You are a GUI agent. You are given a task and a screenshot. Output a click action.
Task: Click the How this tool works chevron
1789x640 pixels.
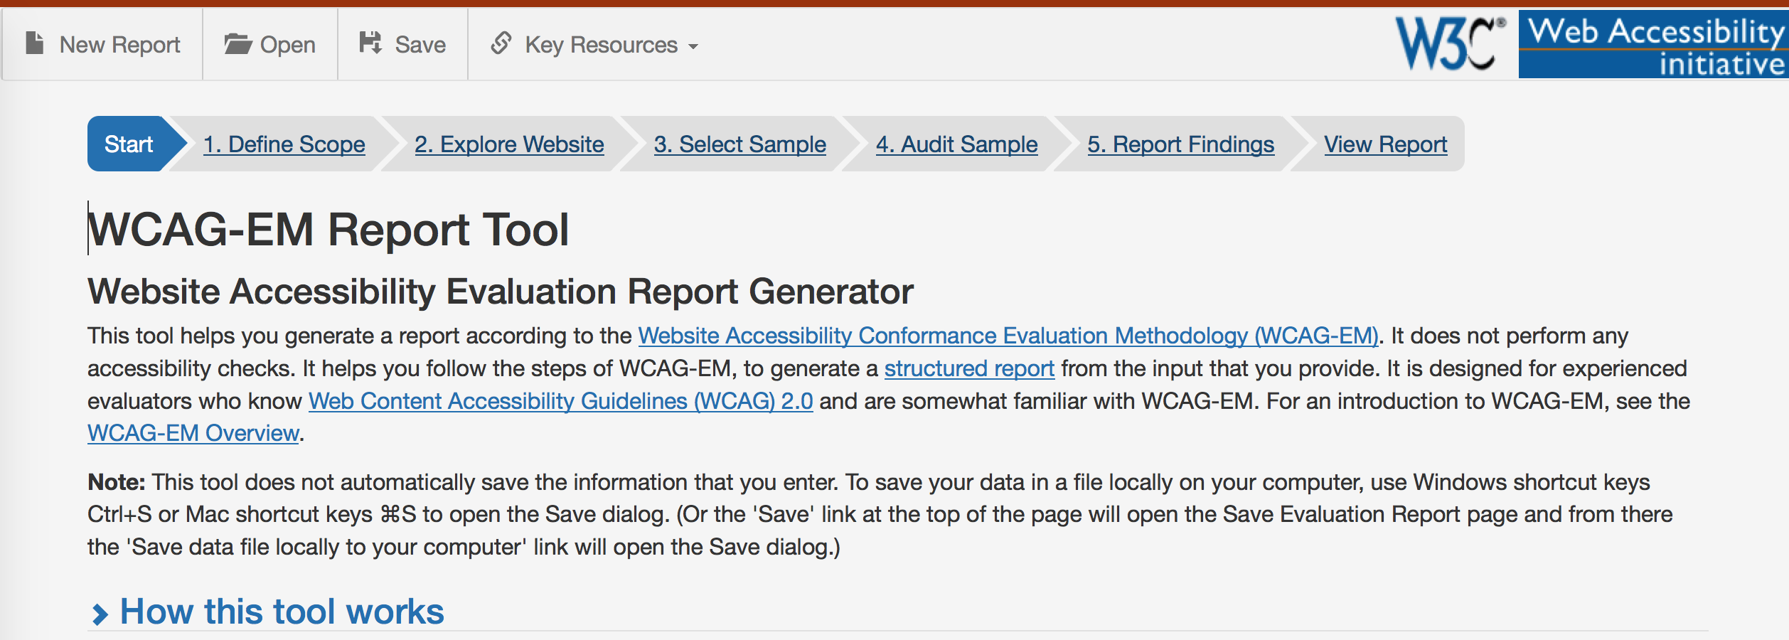100,614
